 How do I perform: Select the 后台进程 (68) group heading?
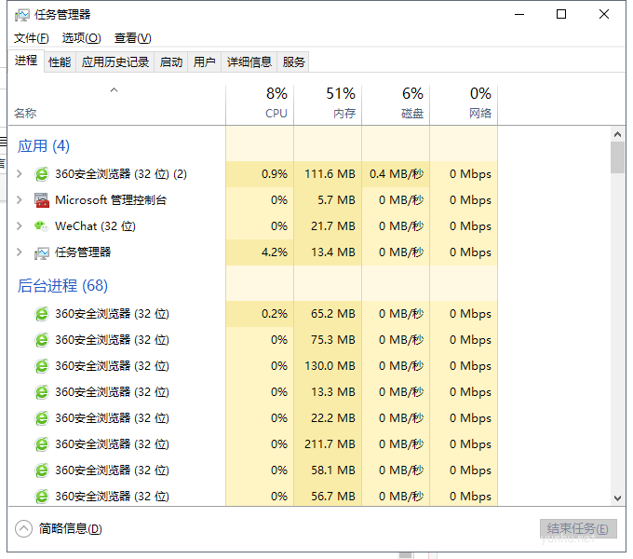coord(62,286)
